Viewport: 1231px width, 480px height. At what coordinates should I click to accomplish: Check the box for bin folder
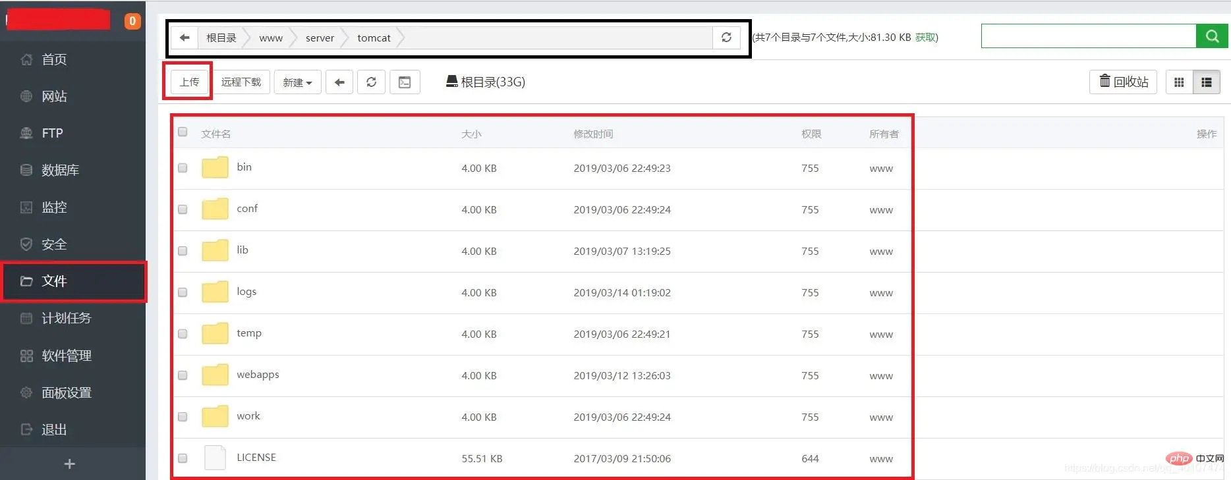[x=183, y=168]
